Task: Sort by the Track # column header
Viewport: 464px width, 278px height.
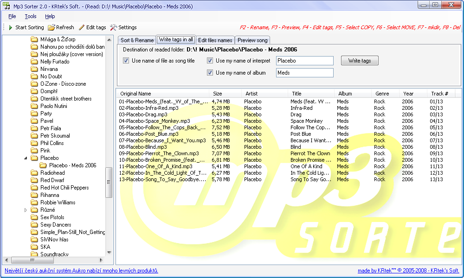Action: (x=440, y=94)
